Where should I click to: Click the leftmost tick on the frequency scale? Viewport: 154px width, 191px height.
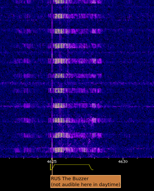click(10, 158)
